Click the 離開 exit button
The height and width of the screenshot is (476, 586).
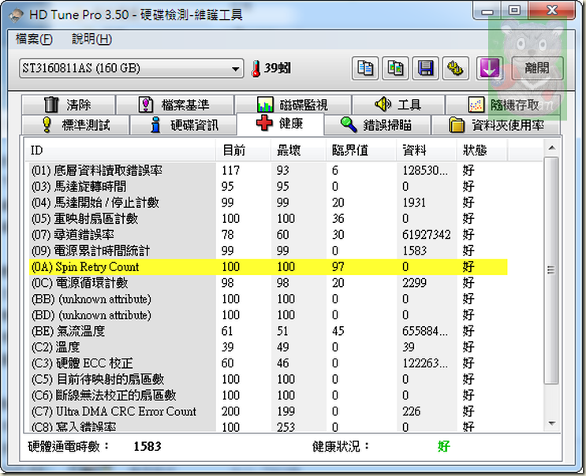point(537,69)
